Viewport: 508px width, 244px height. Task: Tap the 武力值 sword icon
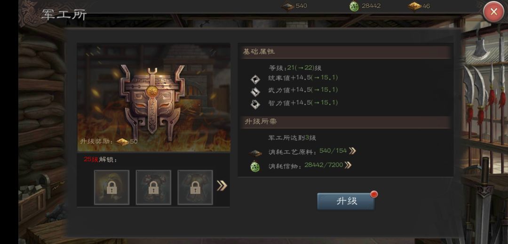click(x=255, y=92)
